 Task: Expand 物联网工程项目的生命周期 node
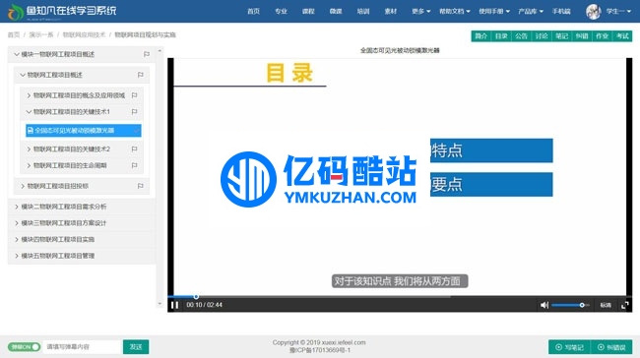[29, 165]
